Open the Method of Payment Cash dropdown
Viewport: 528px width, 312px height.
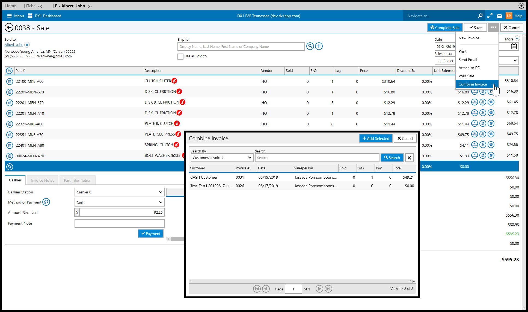click(119, 202)
